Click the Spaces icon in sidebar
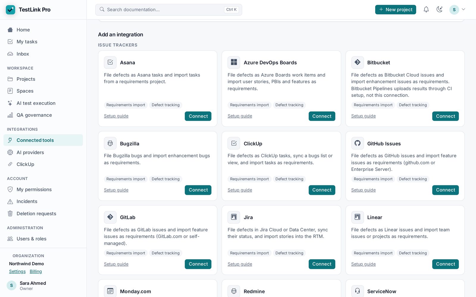Image resolution: width=476 pixels, height=297 pixels. tap(10, 91)
